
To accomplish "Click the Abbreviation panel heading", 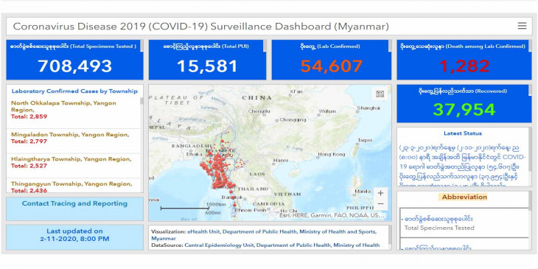I will tap(464, 197).
